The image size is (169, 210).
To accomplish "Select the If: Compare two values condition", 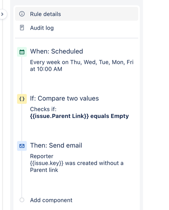I will pyautogui.click(x=64, y=98).
